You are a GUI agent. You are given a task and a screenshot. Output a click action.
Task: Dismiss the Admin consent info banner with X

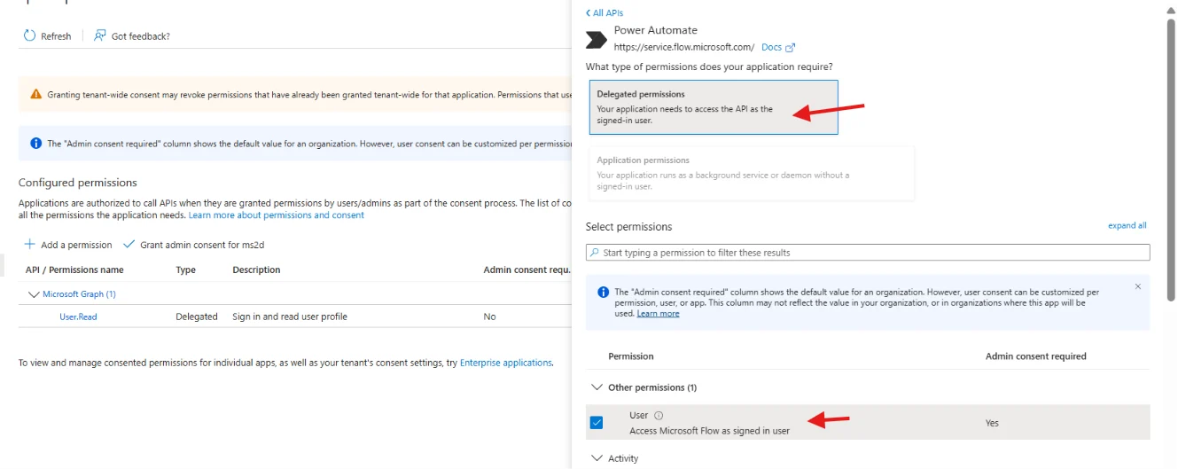coord(1138,286)
